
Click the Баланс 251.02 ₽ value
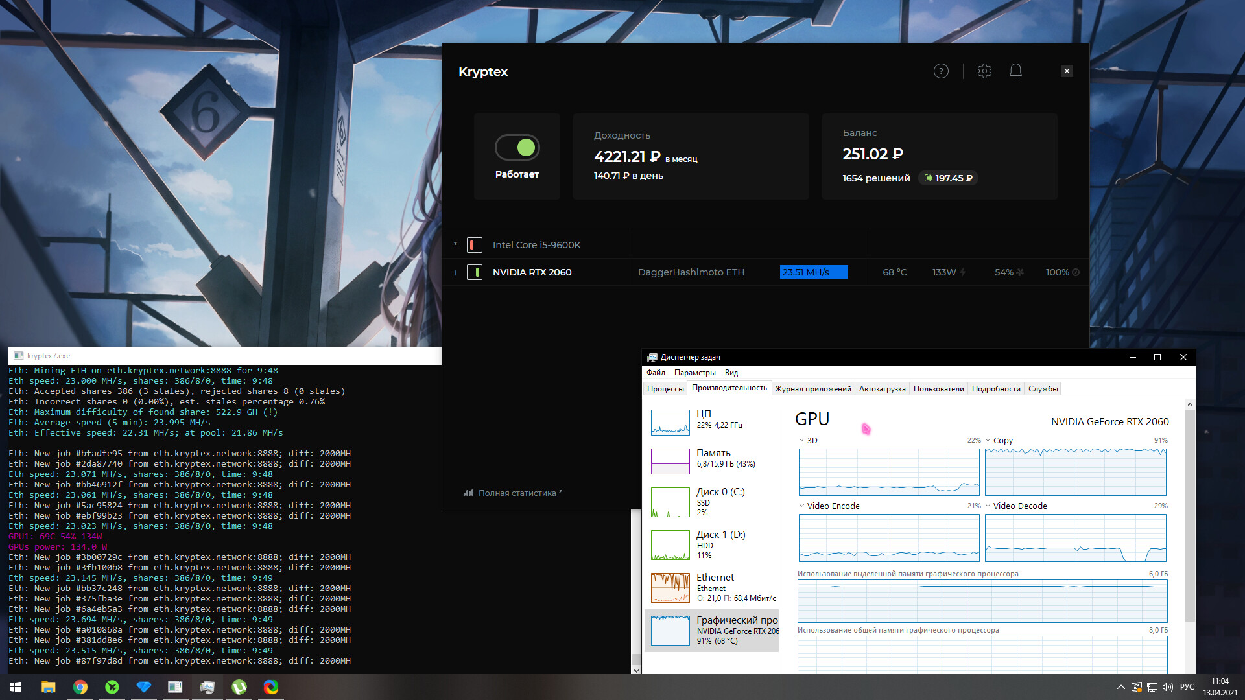[873, 154]
